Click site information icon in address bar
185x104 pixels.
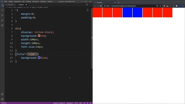click(x=105, y=6)
